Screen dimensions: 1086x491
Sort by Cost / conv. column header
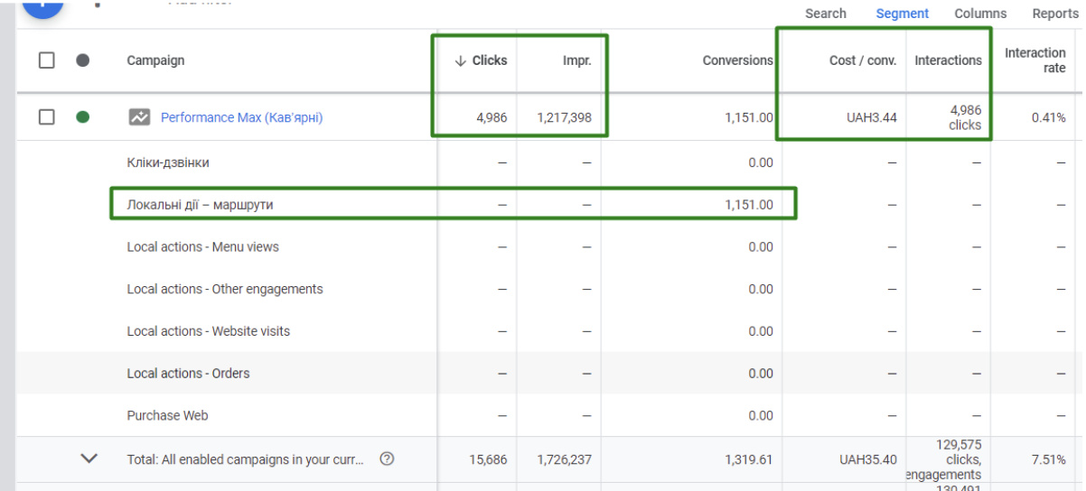[x=862, y=60]
